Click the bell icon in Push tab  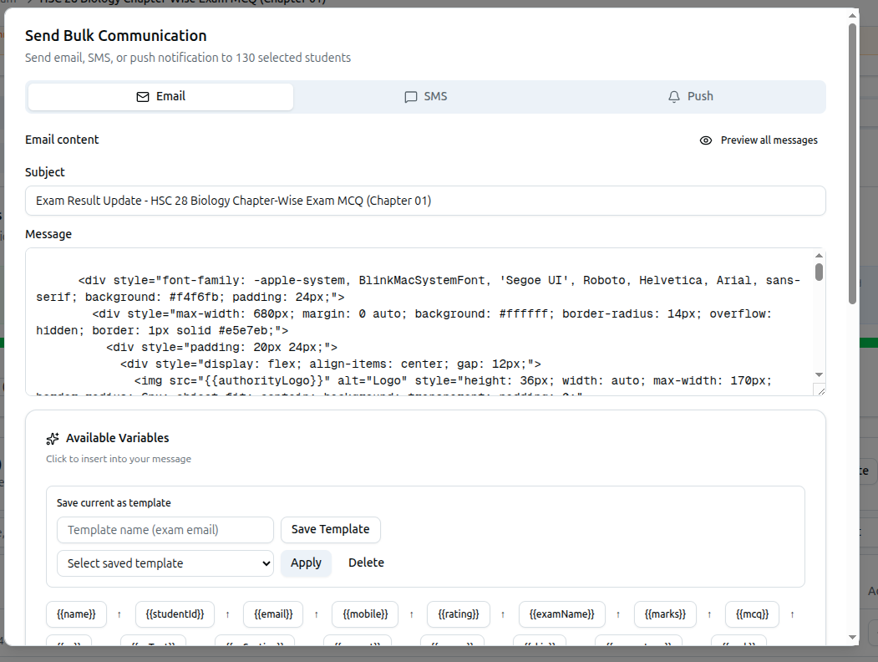(x=674, y=97)
